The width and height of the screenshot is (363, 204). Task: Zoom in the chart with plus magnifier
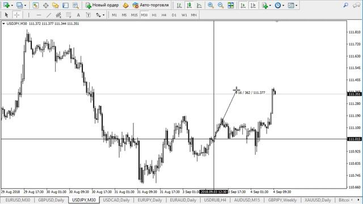pyautogui.click(x=210, y=5)
